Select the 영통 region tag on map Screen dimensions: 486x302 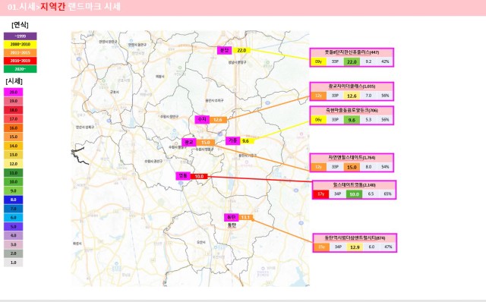pyautogui.click(x=183, y=176)
